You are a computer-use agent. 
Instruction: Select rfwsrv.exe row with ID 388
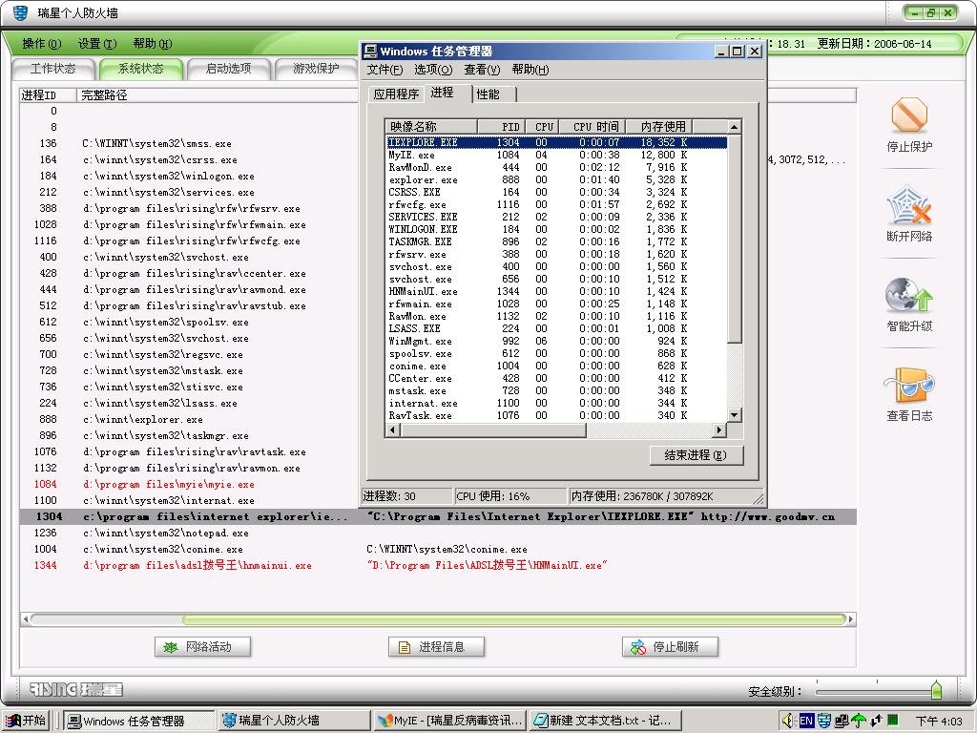click(x=190, y=208)
